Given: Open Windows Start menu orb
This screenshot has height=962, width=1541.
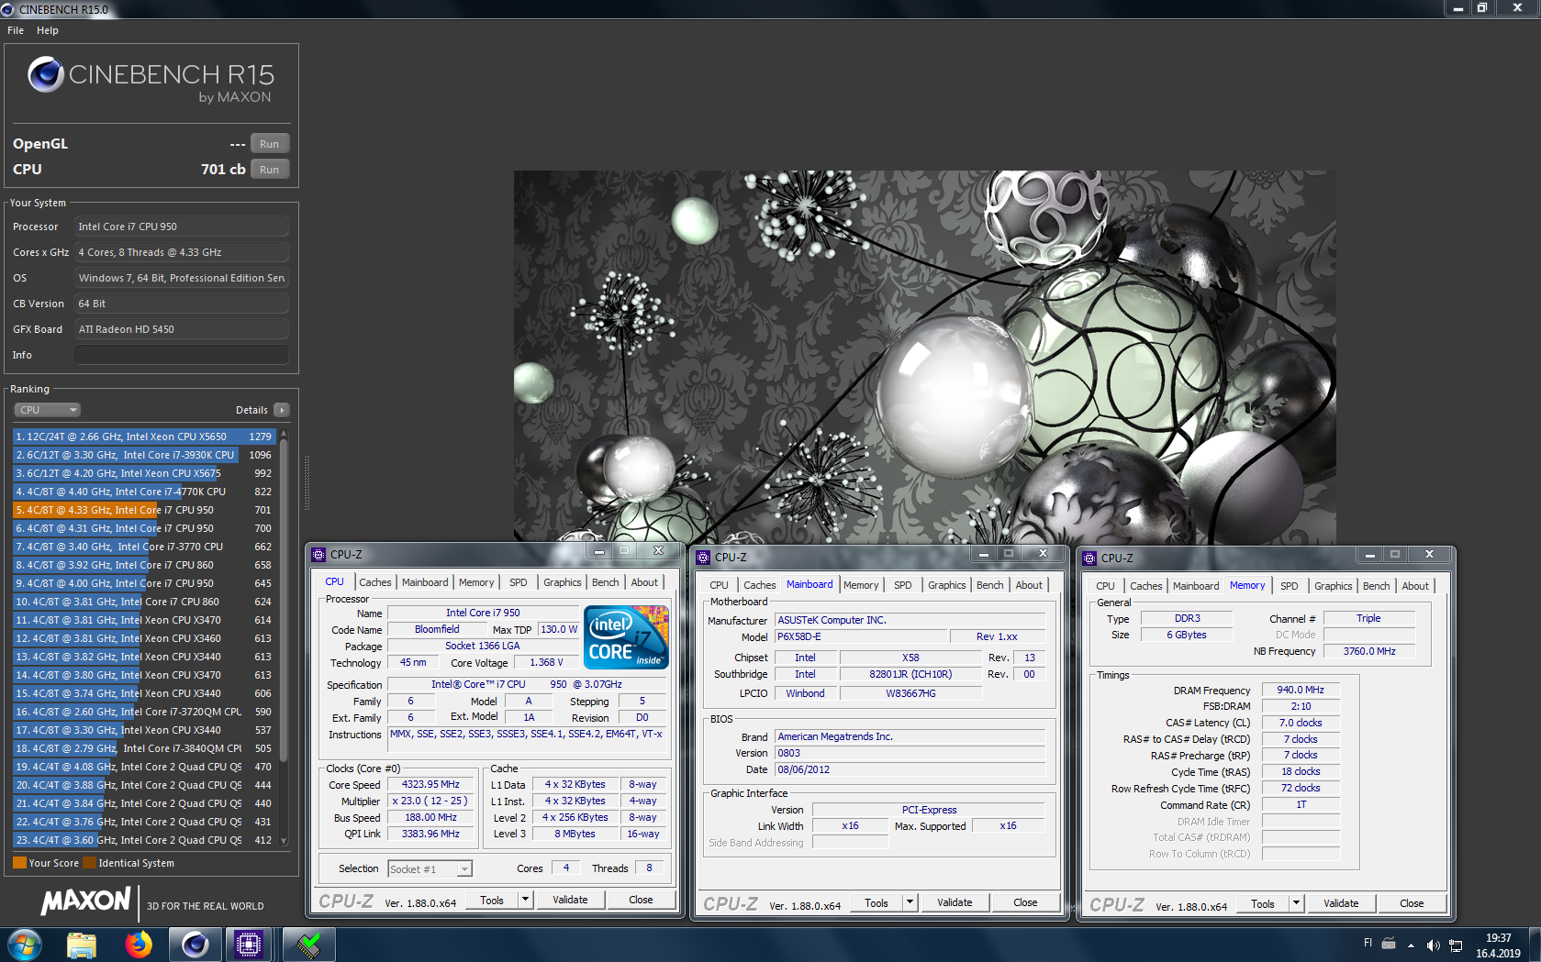Looking at the screenshot, I should pyautogui.click(x=25, y=945).
